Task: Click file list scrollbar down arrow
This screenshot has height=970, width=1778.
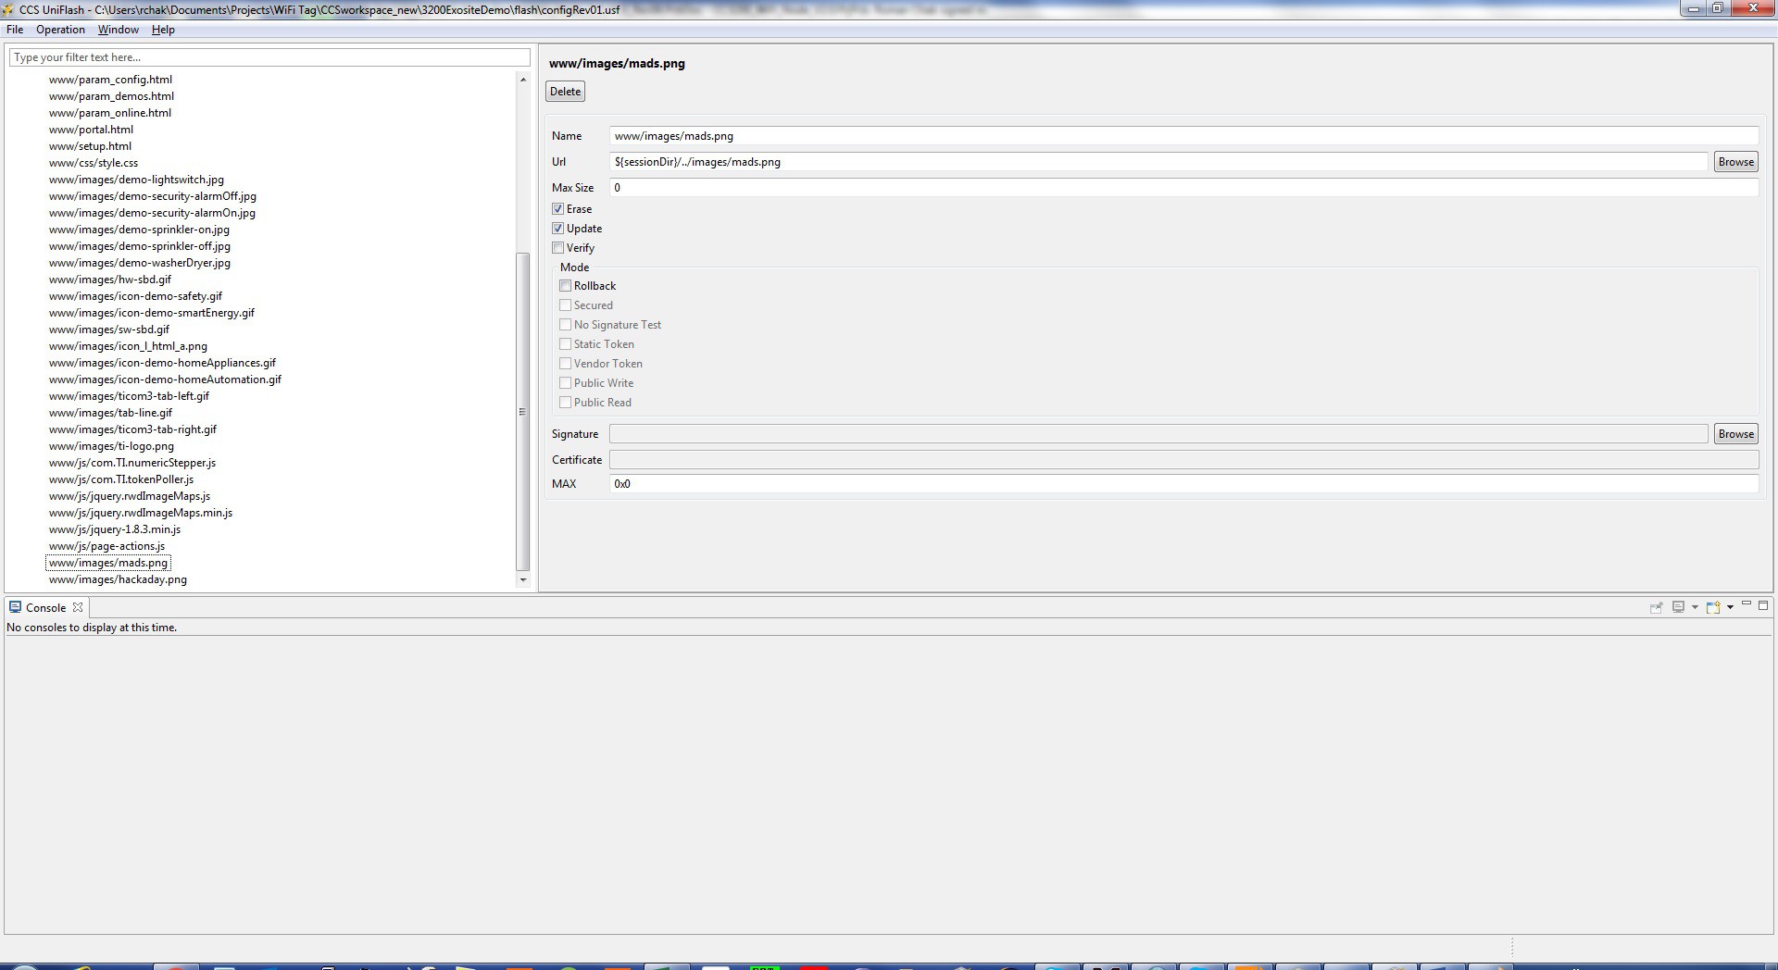Action: [522, 579]
